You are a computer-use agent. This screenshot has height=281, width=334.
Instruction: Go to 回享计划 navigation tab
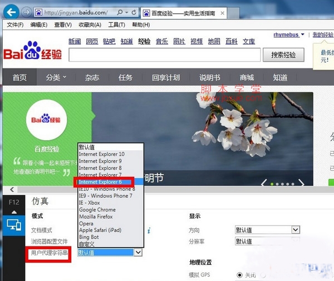pos(166,77)
